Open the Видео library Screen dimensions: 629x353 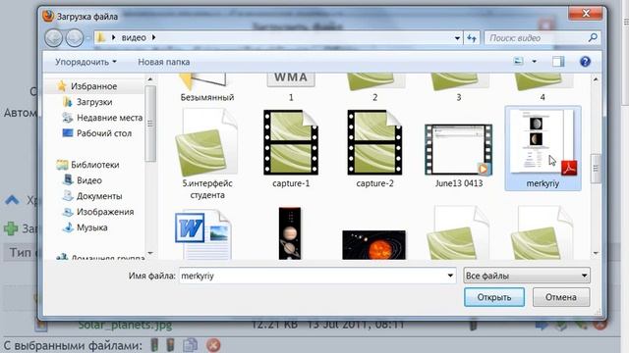click(x=89, y=180)
